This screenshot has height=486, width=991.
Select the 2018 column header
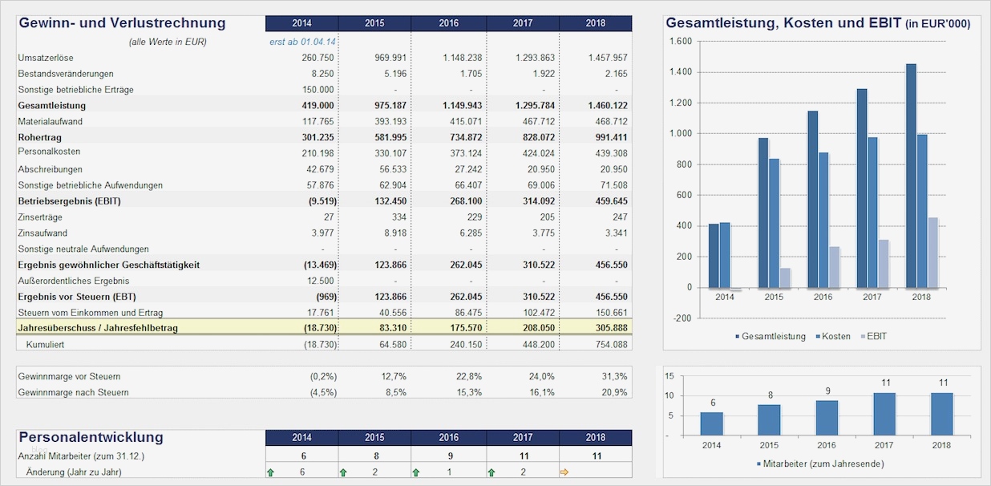coord(596,23)
